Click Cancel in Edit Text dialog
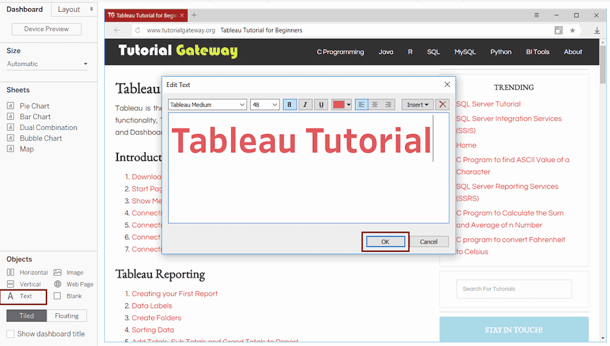 click(x=429, y=242)
